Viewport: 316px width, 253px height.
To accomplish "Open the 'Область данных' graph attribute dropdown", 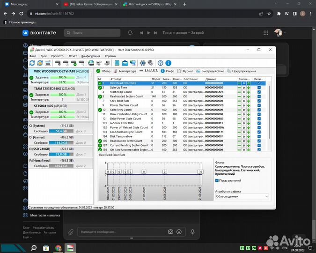I will point(242,196).
